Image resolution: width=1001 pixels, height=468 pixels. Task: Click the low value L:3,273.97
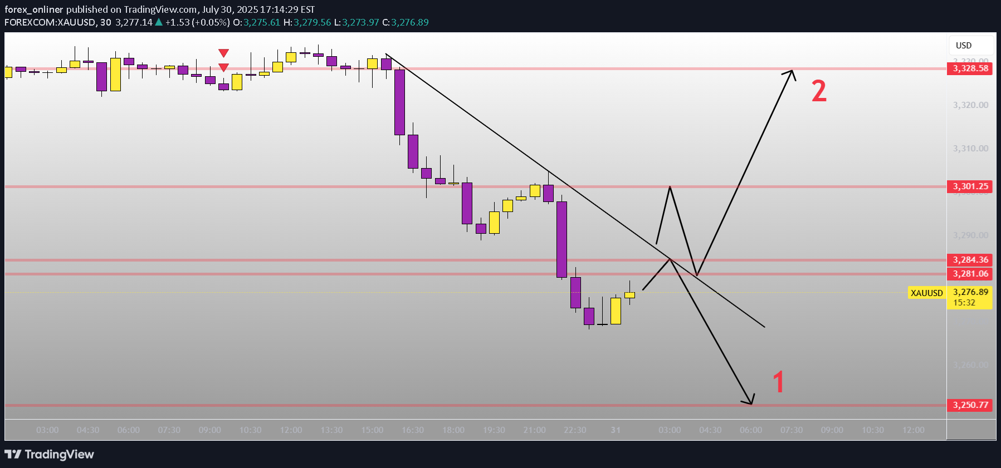[357, 22]
